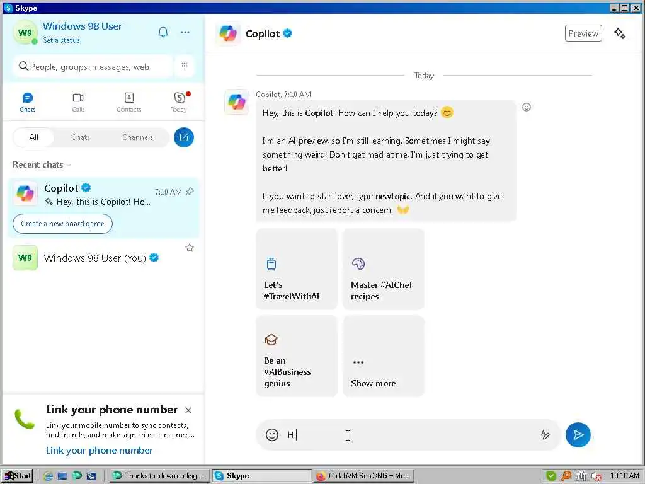Click the green shield tray icon

[551, 476]
